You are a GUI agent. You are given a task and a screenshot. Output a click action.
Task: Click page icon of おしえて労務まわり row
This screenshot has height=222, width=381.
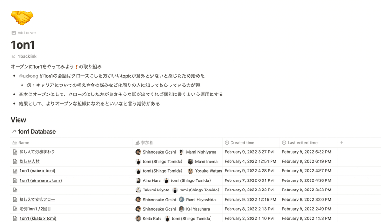(15, 152)
